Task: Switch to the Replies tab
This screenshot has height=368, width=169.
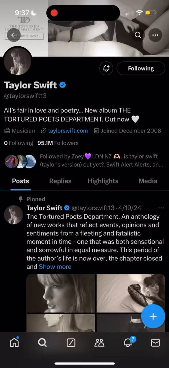Action: pyautogui.click(x=60, y=181)
